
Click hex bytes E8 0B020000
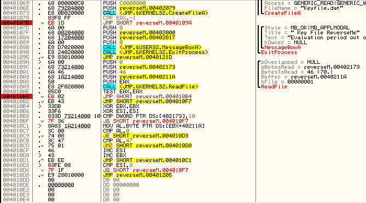pyautogui.click(x=66, y=13)
